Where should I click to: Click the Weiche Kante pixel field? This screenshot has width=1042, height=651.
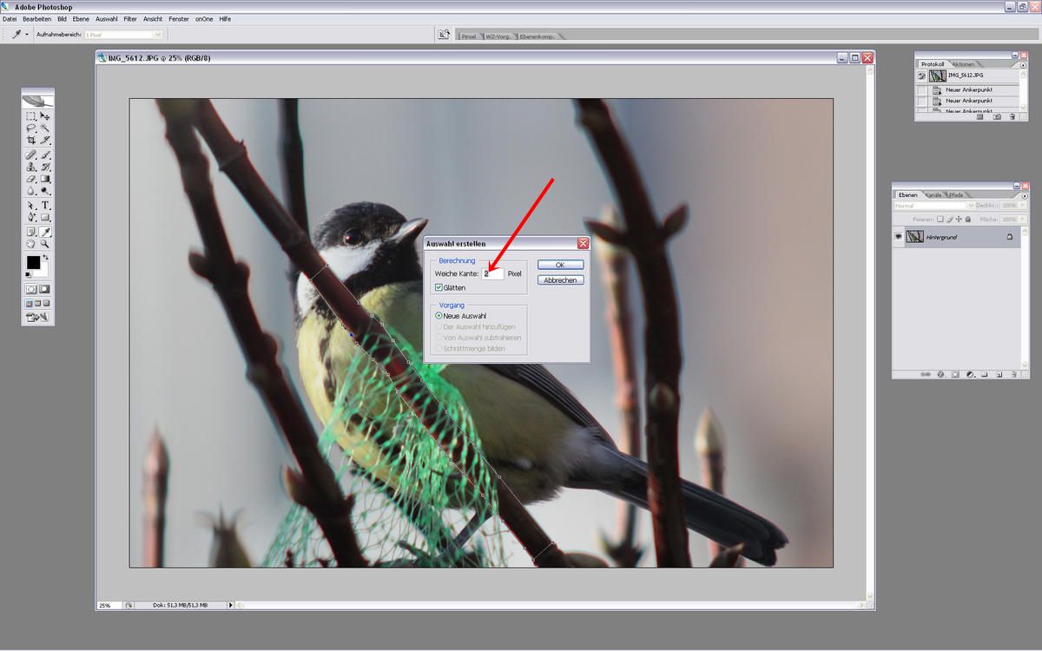pos(493,273)
